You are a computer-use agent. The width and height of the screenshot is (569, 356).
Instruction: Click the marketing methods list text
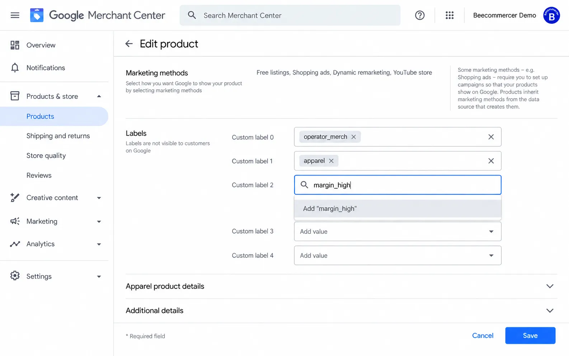pyautogui.click(x=344, y=72)
